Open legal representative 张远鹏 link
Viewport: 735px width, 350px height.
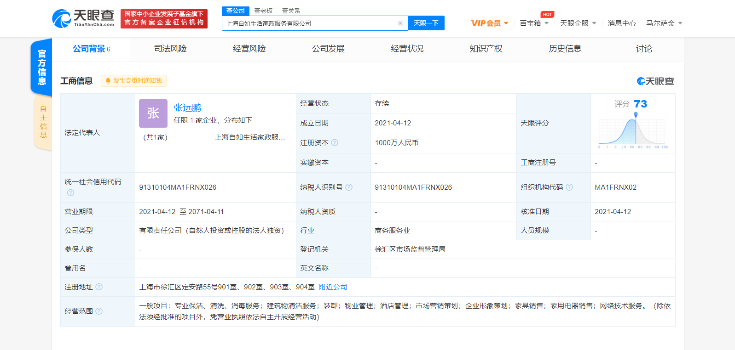click(x=187, y=107)
